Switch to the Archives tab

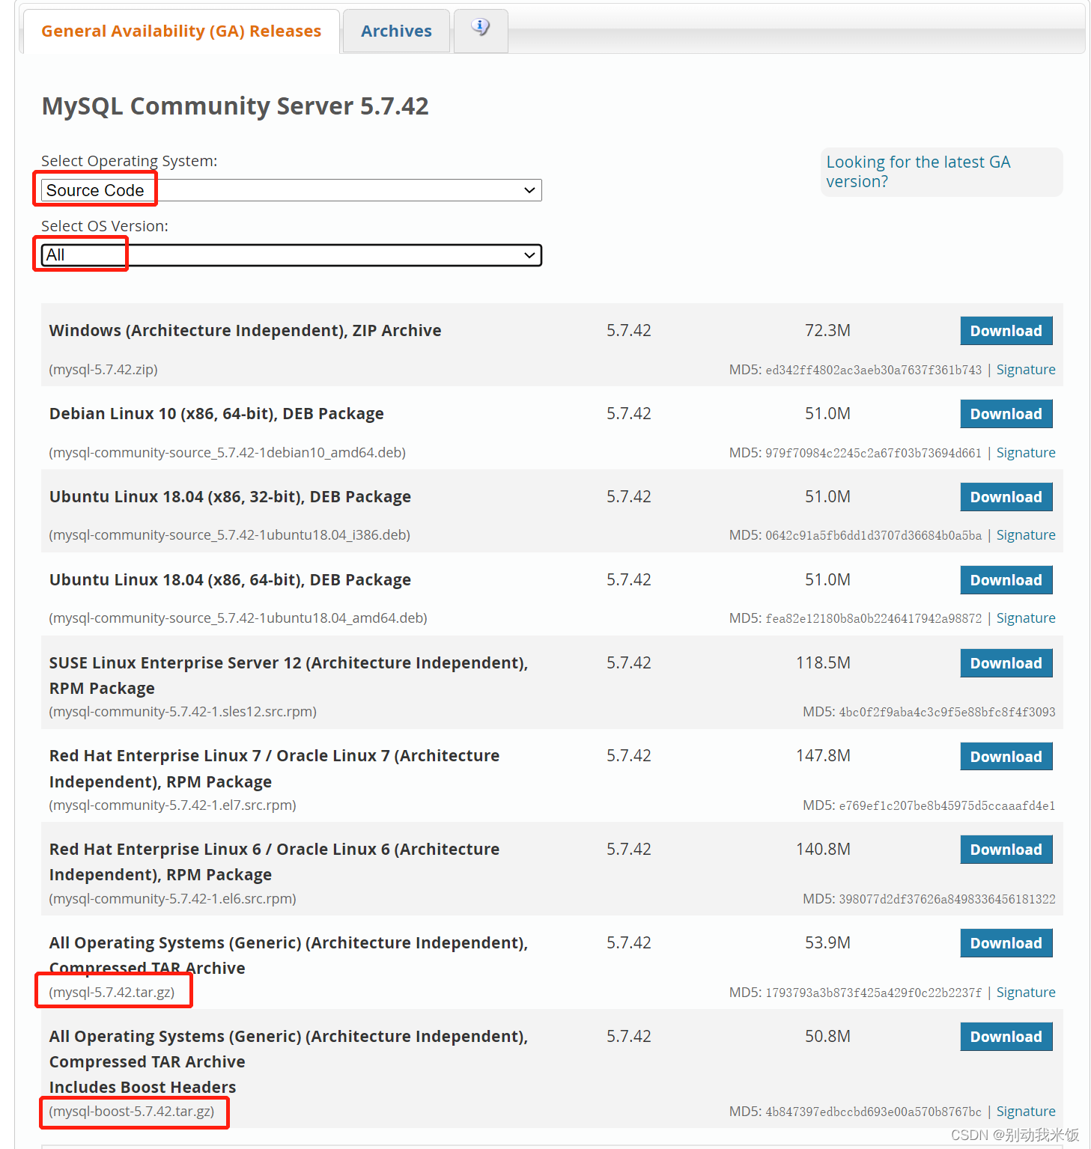point(395,31)
